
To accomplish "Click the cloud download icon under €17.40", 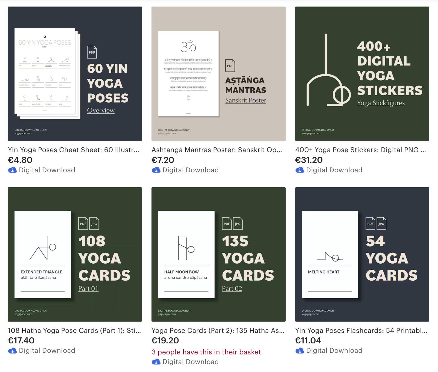I will pyautogui.click(x=13, y=351).
